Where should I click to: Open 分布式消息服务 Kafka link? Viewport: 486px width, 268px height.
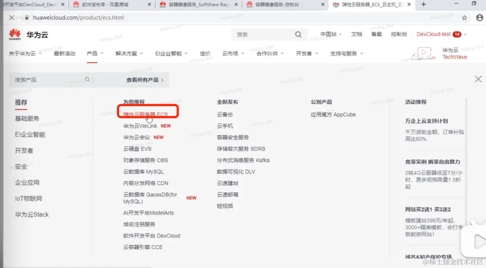point(243,160)
